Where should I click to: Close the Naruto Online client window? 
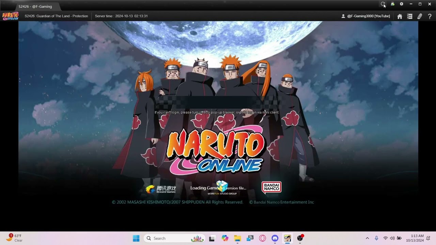430,4
